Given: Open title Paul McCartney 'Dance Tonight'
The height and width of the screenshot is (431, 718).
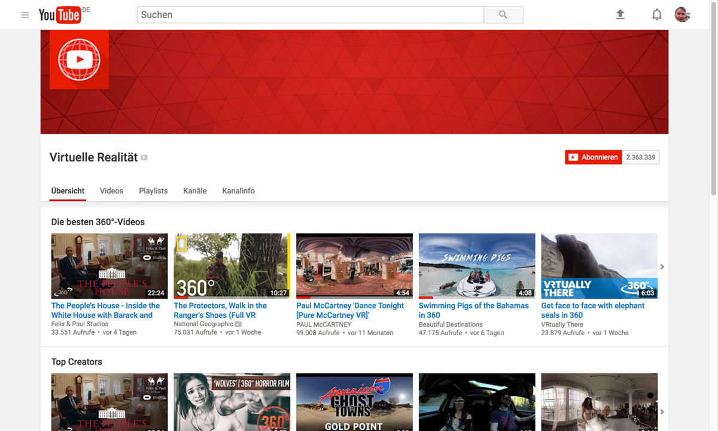Looking at the screenshot, I should (x=350, y=310).
